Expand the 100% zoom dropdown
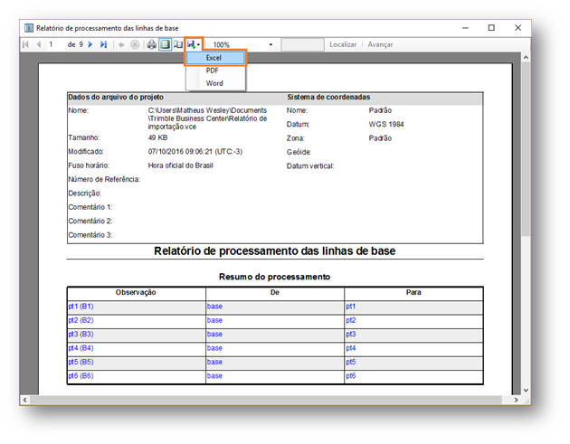The width and height of the screenshot is (570, 444). 270,44
